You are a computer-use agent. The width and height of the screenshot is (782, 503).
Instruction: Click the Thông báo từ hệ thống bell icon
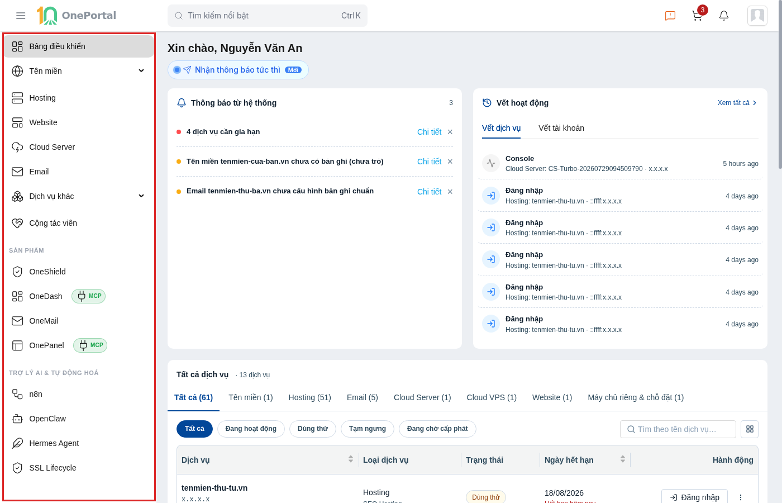tap(182, 103)
